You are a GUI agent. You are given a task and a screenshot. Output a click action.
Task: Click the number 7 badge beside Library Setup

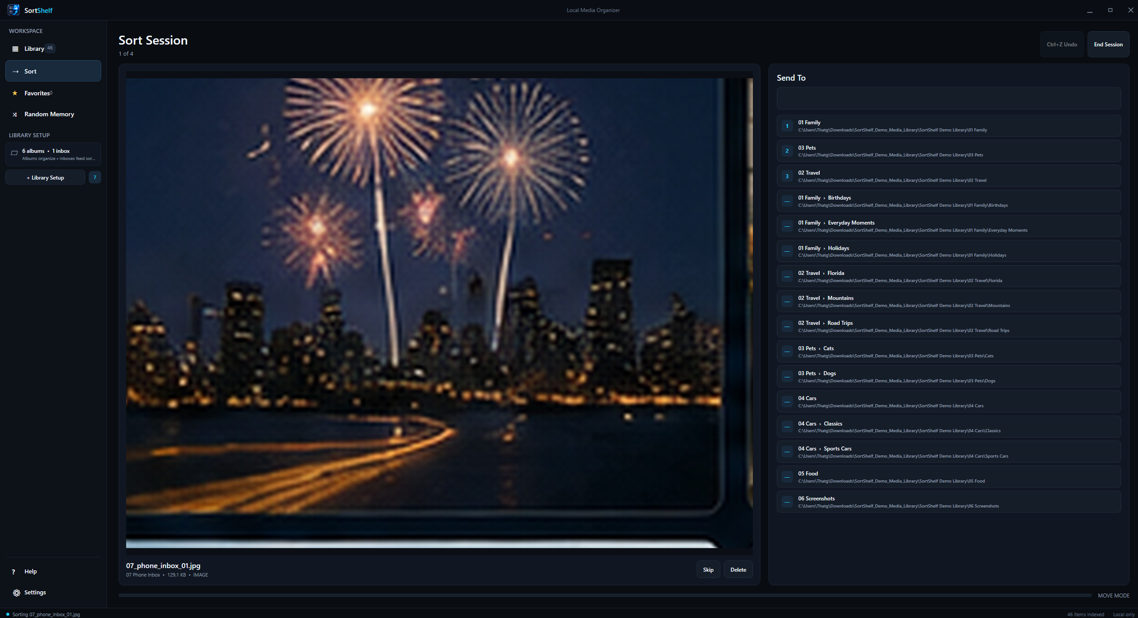click(94, 177)
